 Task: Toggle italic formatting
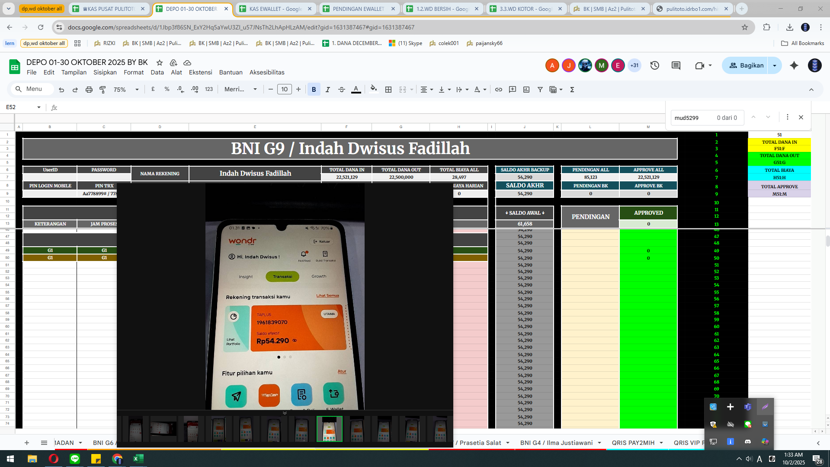tap(328, 90)
